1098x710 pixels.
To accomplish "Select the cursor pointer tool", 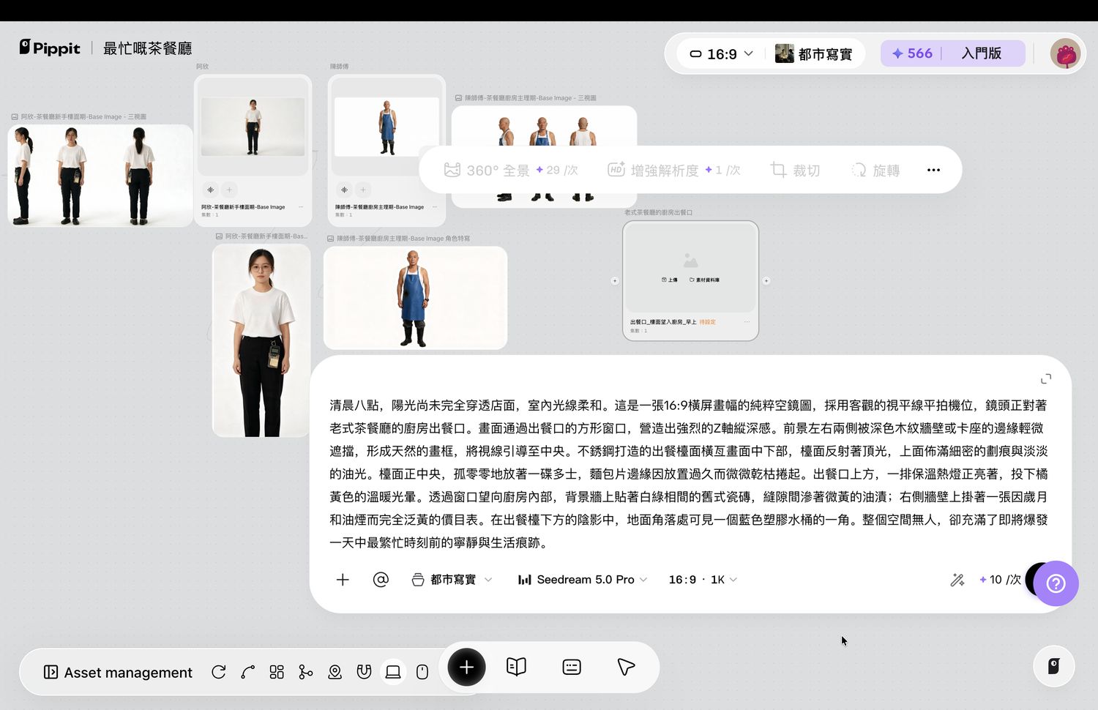I will 626,667.
